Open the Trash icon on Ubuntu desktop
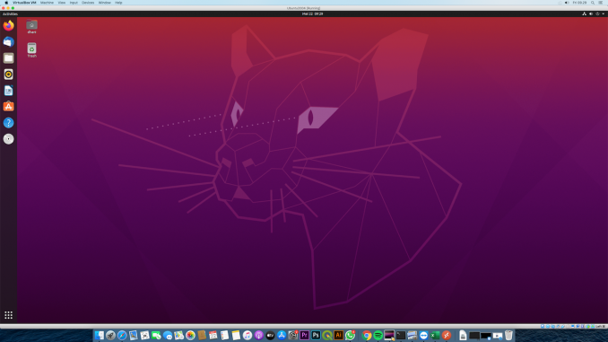Viewport: 608px width, 342px height. (31, 50)
